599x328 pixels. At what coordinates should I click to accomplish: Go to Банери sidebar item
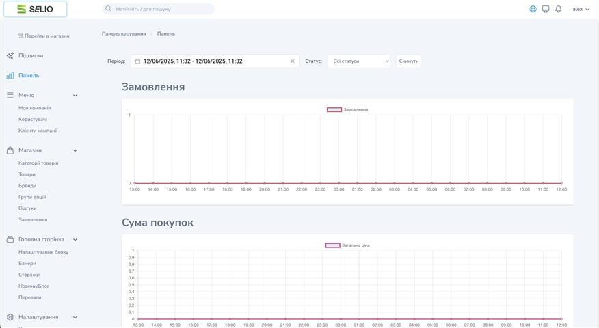coord(27,263)
